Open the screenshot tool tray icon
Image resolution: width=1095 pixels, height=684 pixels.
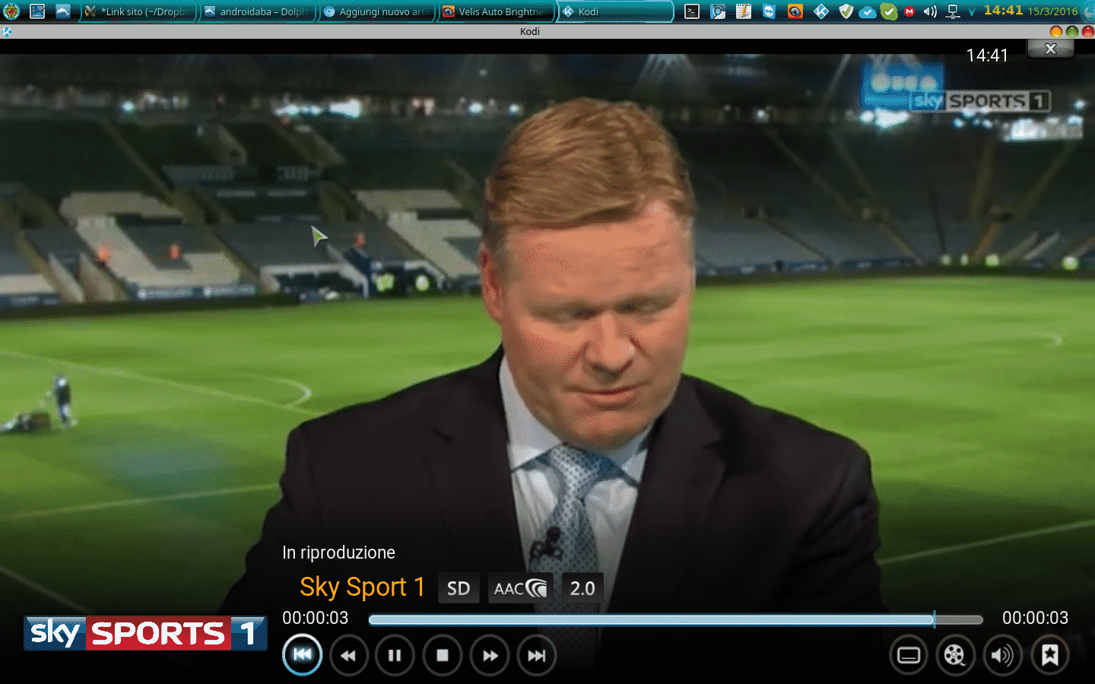pyautogui.click(x=718, y=11)
